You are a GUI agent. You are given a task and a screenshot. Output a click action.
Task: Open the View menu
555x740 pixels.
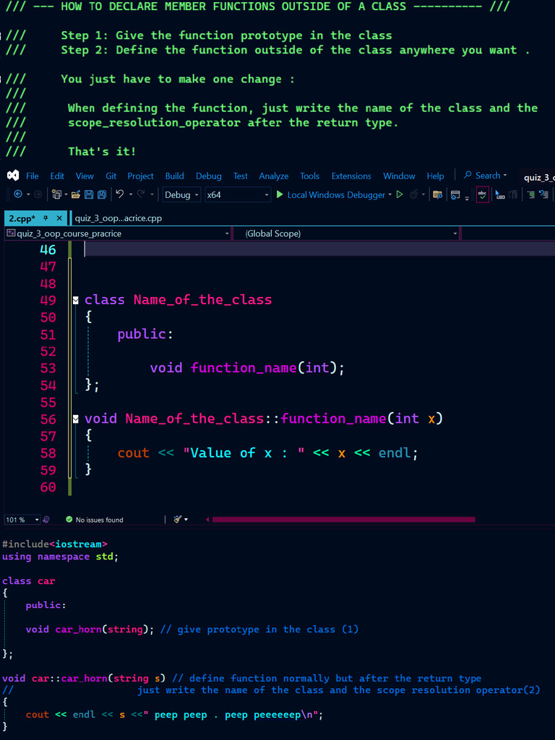coord(85,176)
